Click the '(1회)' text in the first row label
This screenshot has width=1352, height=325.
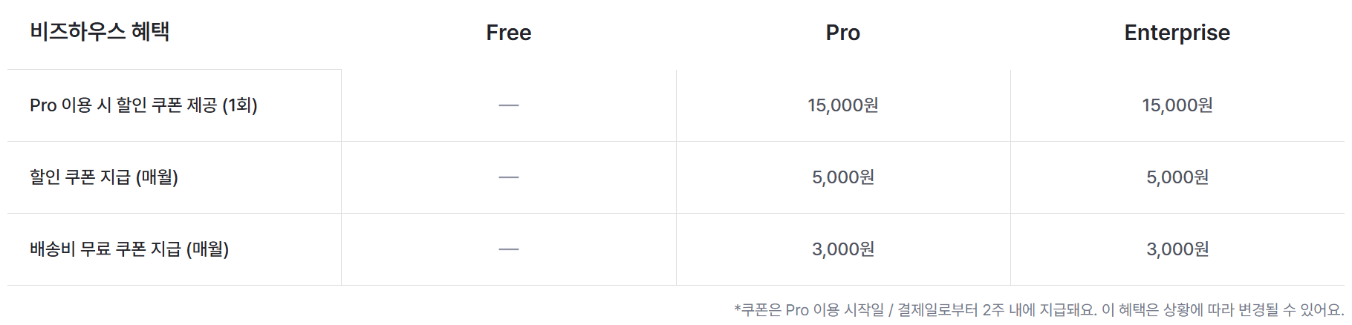pos(240,105)
